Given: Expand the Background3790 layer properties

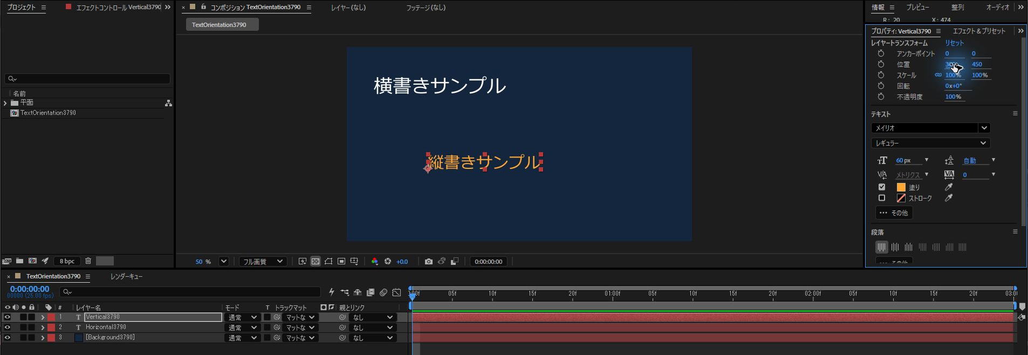Looking at the screenshot, I should coord(43,338).
